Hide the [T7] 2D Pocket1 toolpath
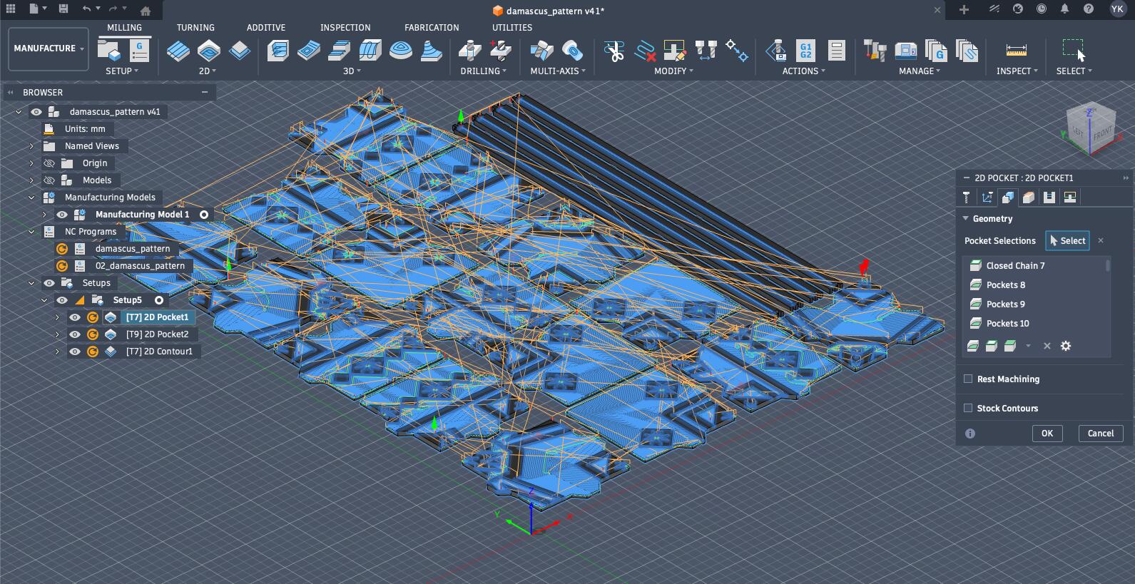Image resolution: width=1135 pixels, height=584 pixels. click(x=75, y=317)
